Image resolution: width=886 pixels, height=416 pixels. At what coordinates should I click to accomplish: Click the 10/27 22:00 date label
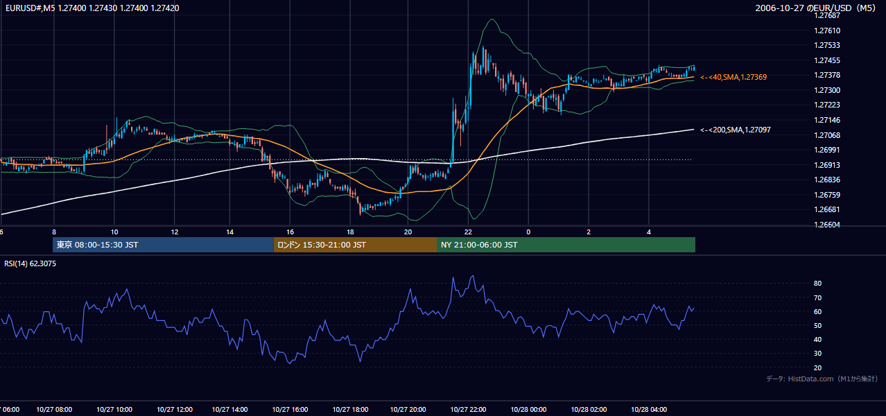(x=468, y=410)
